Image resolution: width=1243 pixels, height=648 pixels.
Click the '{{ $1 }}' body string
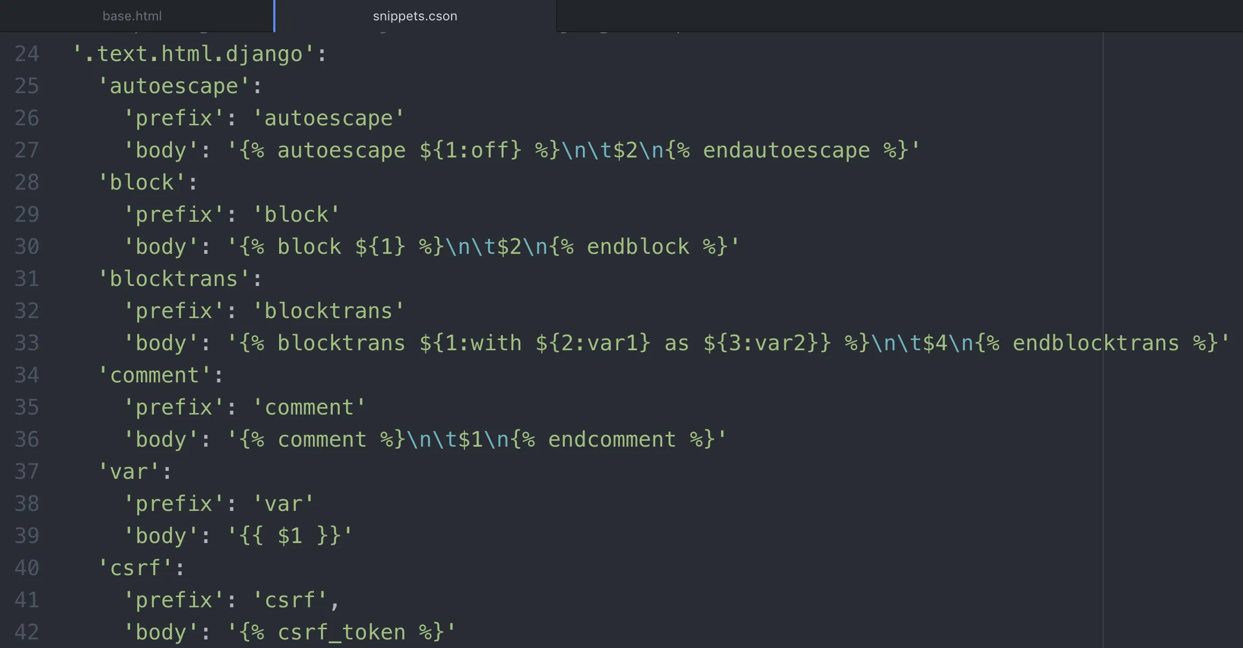click(289, 536)
